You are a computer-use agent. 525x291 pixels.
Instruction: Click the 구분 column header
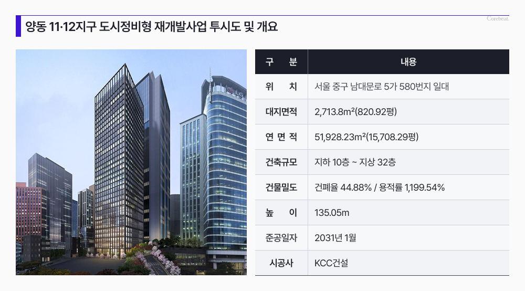pos(281,62)
